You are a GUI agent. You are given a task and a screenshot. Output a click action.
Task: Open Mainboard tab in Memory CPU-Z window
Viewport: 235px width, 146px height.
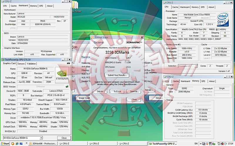185,81
